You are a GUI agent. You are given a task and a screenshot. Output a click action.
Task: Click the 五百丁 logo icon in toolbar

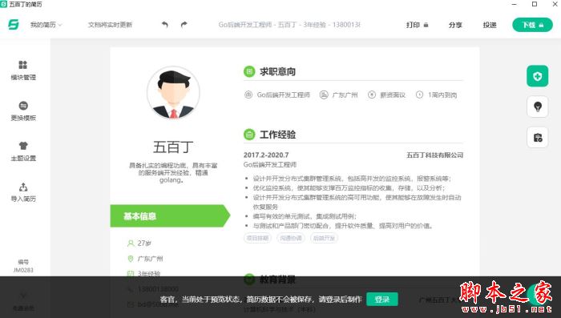point(14,25)
